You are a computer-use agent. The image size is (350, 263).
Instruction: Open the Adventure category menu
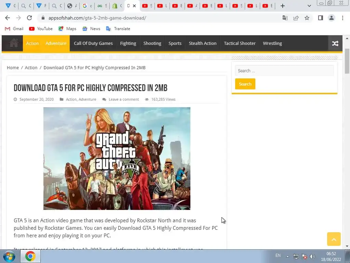pyautogui.click(x=56, y=43)
